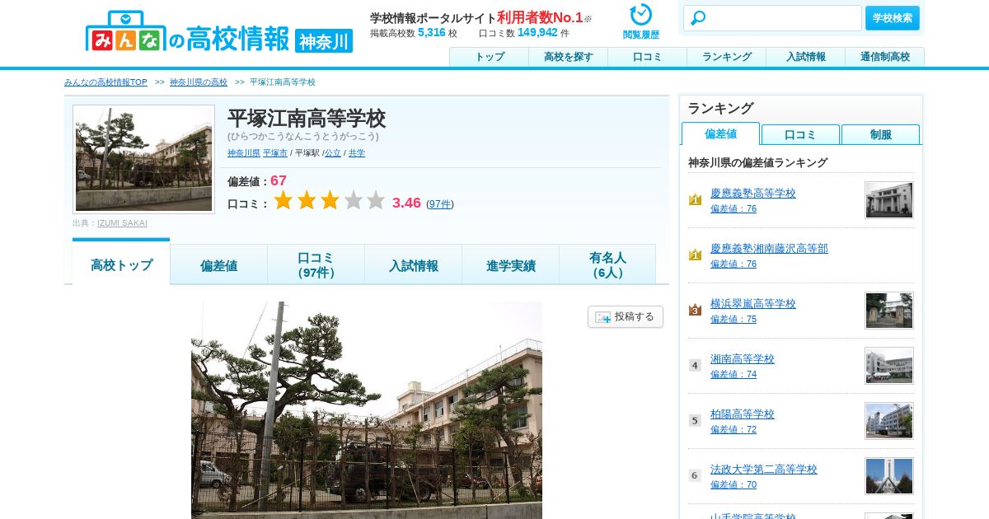Click the みんなの高校情報TOP breadcrumb link
989x519 pixels.
pyautogui.click(x=105, y=82)
